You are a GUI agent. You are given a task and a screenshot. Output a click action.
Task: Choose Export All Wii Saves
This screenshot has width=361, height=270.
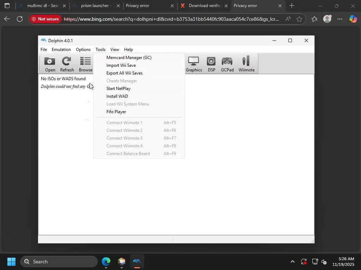coord(139,73)
